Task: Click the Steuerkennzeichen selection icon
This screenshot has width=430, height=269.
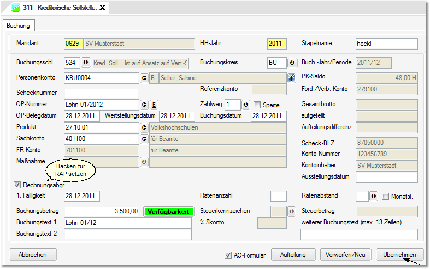Action: pyautogui.click(x=291, y=211)
